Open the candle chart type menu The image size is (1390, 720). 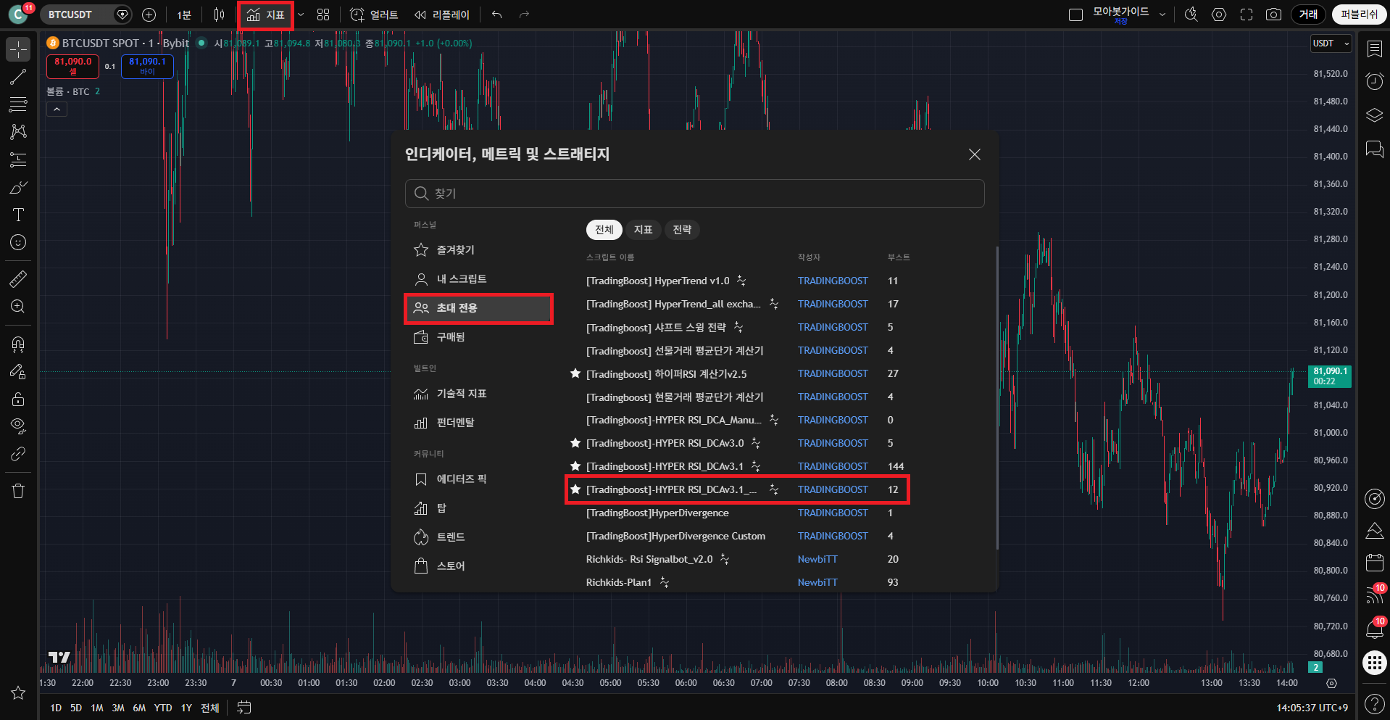pos(219,15)
